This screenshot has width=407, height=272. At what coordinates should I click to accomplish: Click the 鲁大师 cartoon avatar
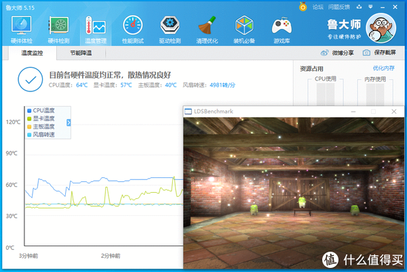point(381,28)
